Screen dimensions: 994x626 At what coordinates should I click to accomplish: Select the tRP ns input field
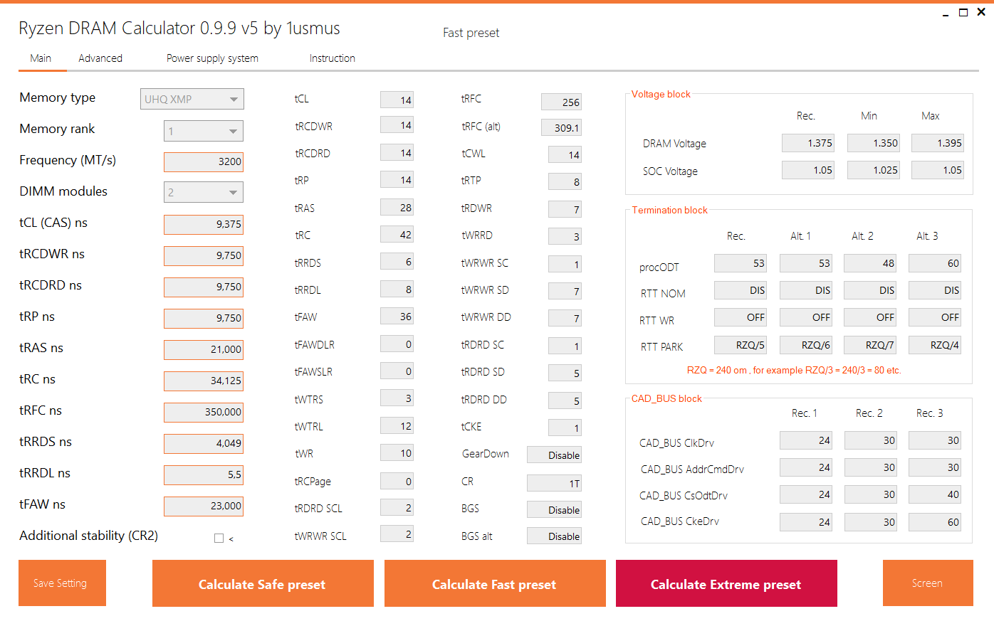click(204, 318)
